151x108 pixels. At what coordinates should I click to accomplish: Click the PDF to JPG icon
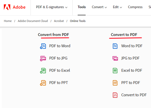(43, 58)
